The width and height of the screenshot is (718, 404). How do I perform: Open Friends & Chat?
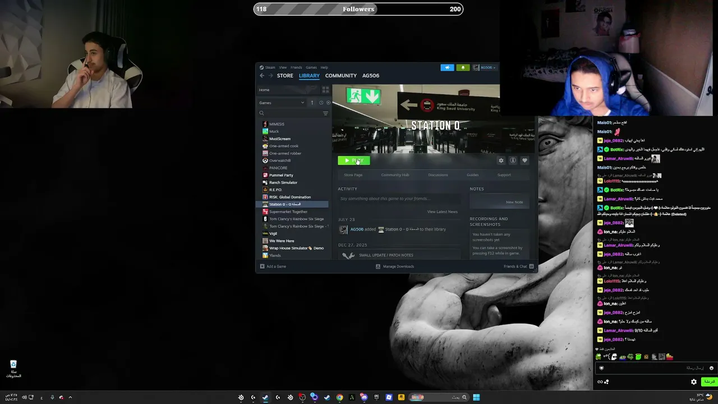(x=519, y=267)
